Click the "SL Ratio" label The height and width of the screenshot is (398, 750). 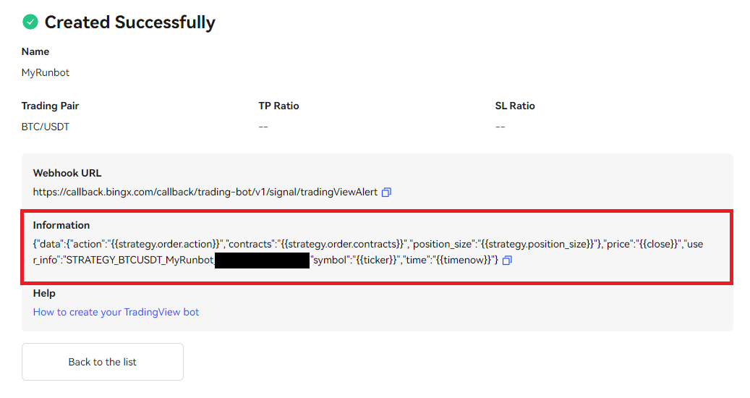[515, 106]
